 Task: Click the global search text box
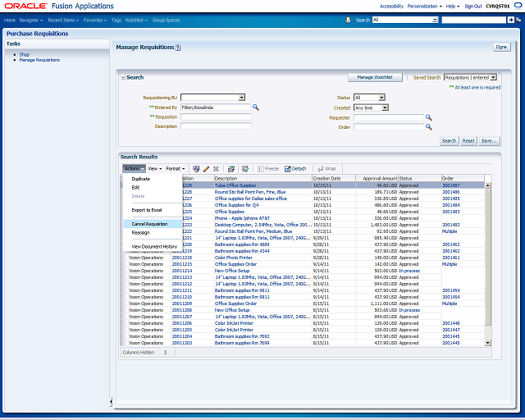coord(474,20)
